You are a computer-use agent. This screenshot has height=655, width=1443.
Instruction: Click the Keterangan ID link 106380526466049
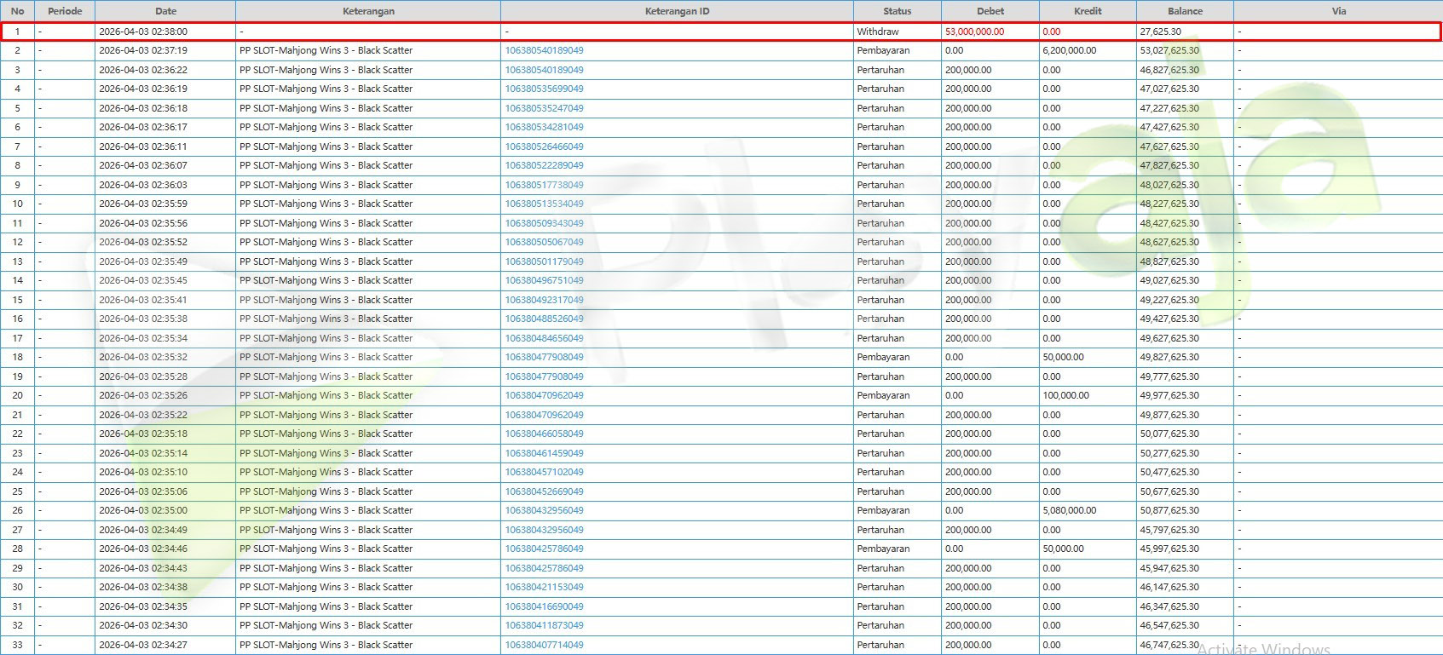tap(544, 147)
